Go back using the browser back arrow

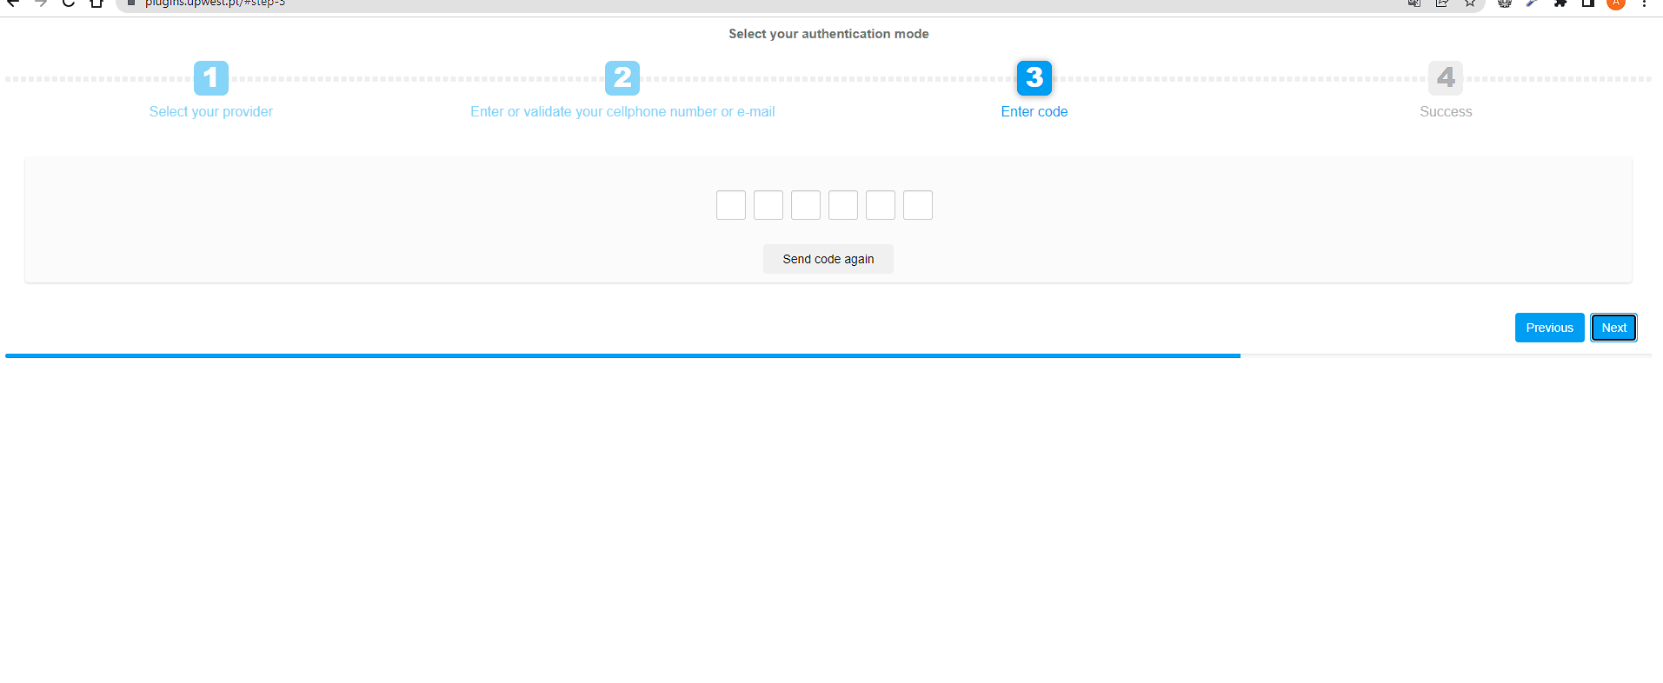pos(13,3)
